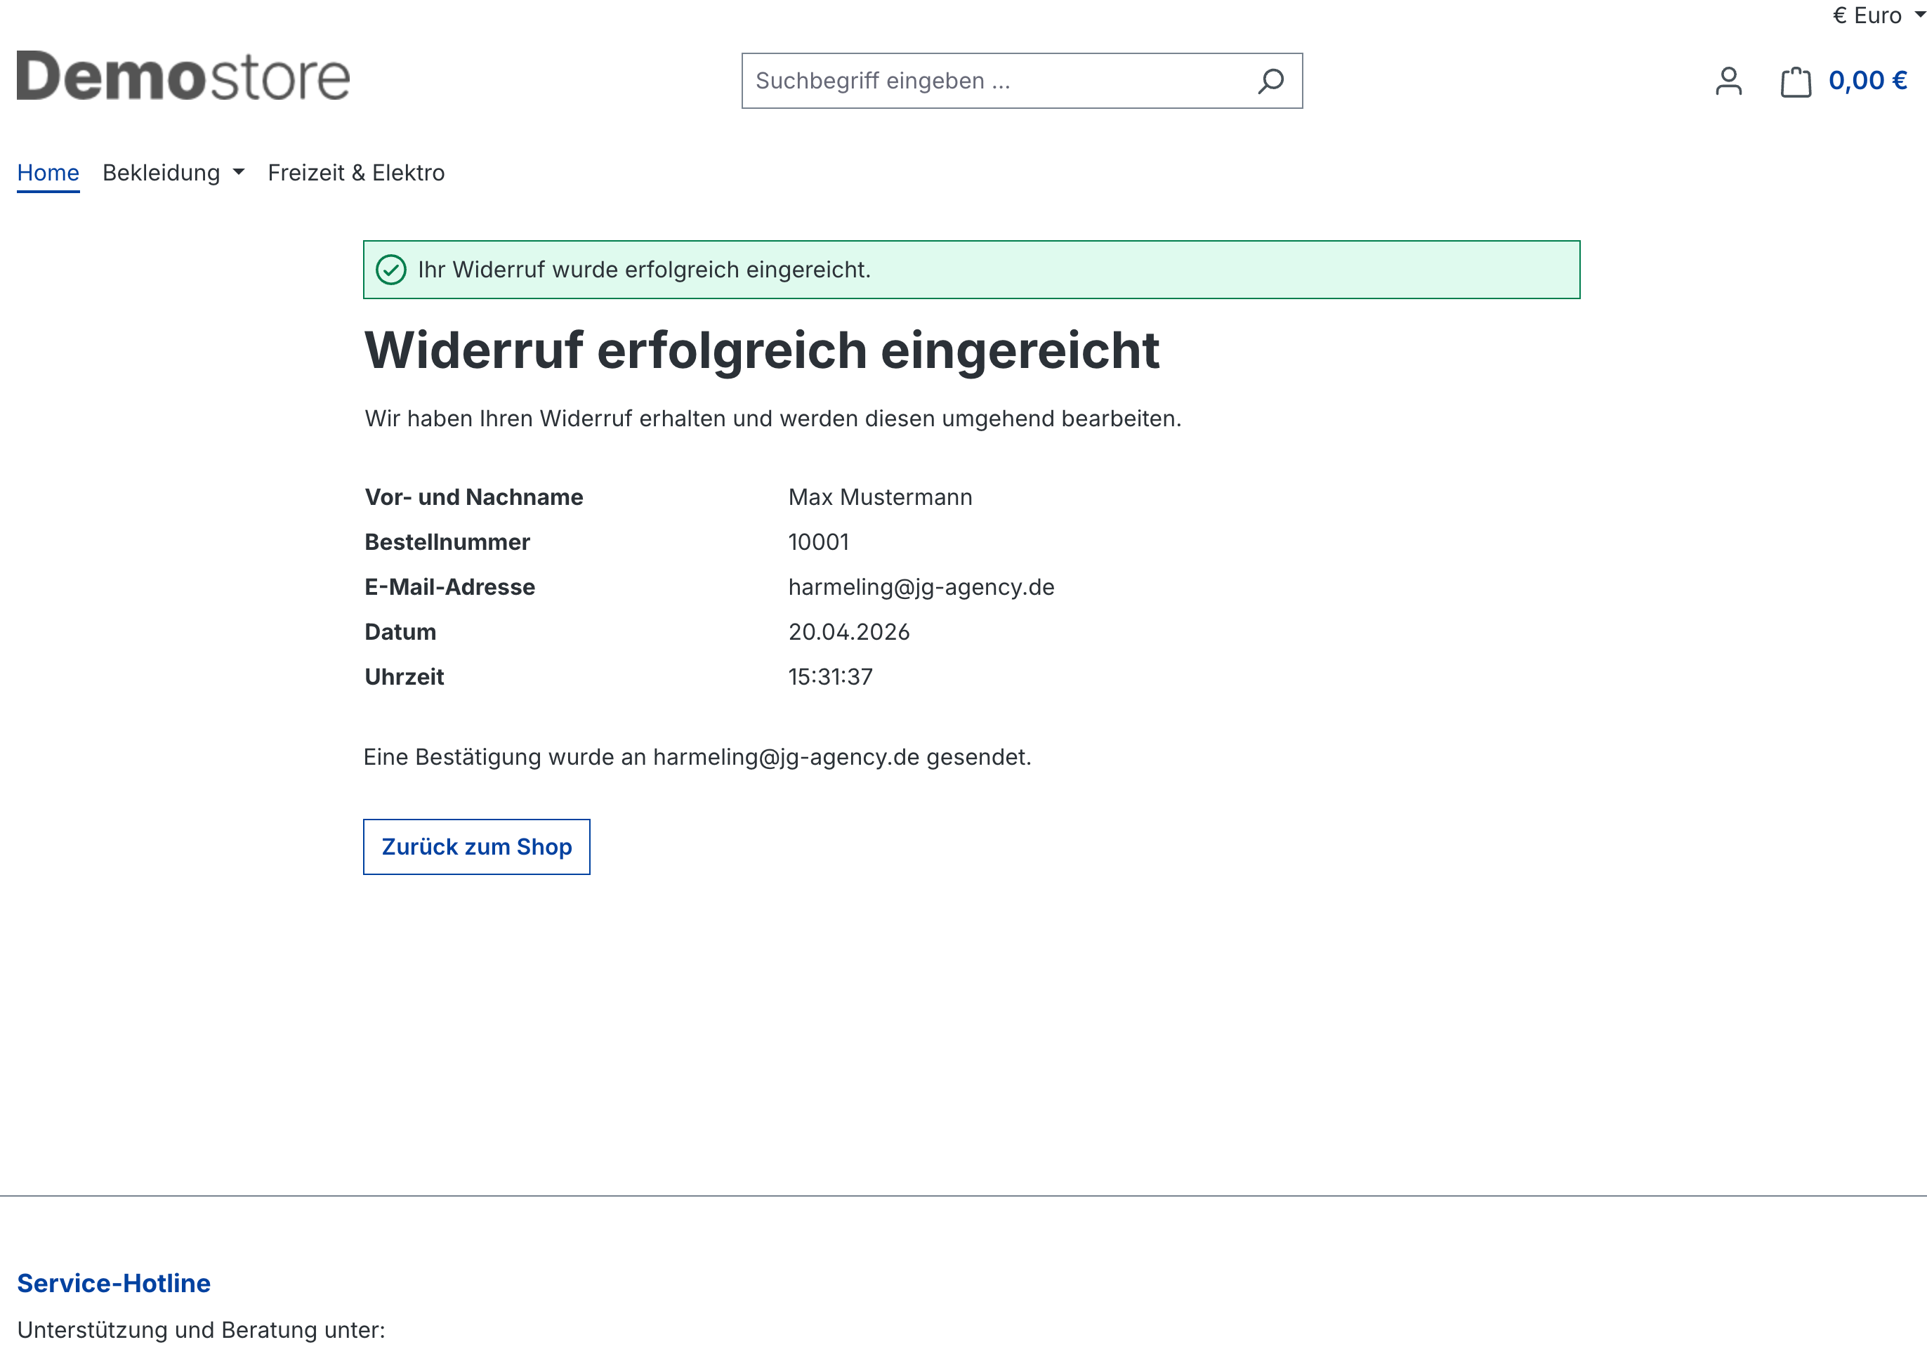The width and height of the screenshot is (1927, 1368).
Task: Click the success alert banner text
Action: click(644, 270)
